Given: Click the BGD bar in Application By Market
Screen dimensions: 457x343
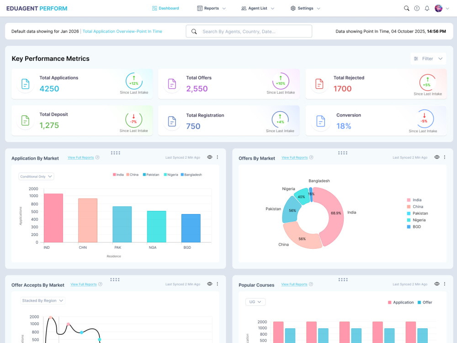Looking at the screenshot, I should pyautogui.click(x=191, y=228).
